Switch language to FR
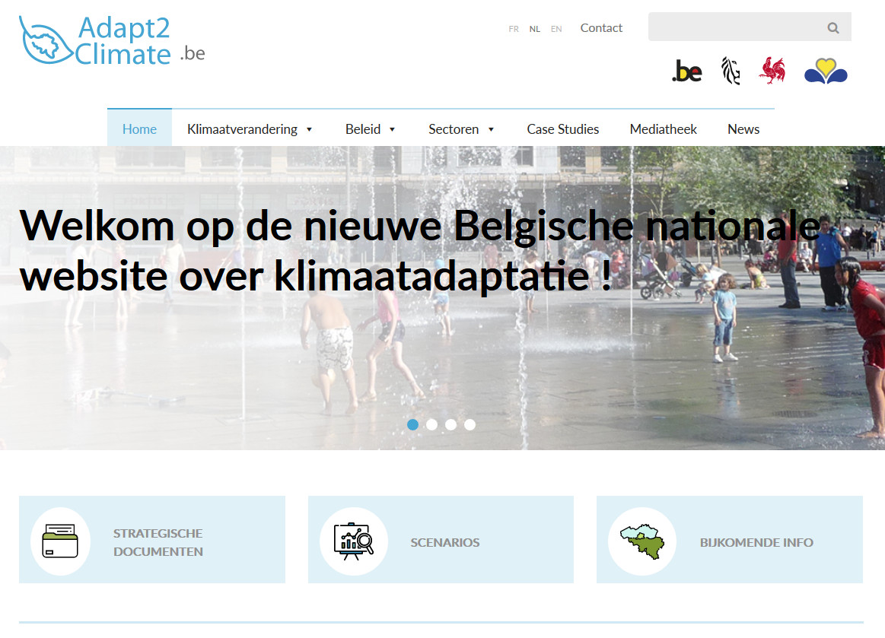885x638 pixels. coord(514,29)
